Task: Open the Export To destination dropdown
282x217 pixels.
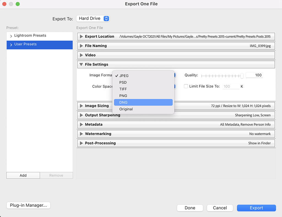Action: [x=93, y=18]
